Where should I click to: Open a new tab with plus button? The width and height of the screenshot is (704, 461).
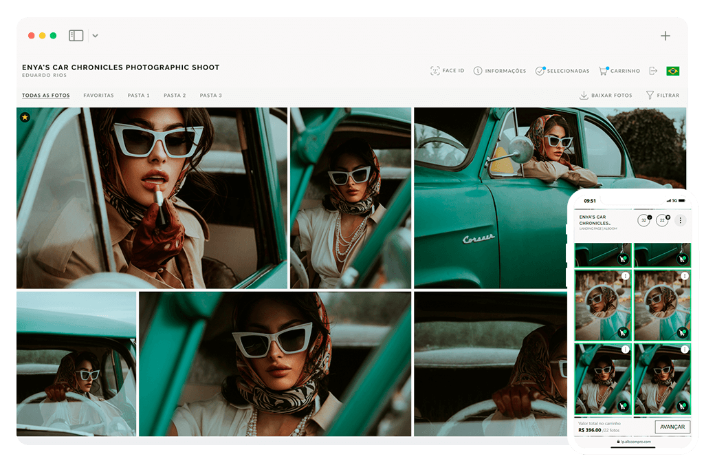665,36
